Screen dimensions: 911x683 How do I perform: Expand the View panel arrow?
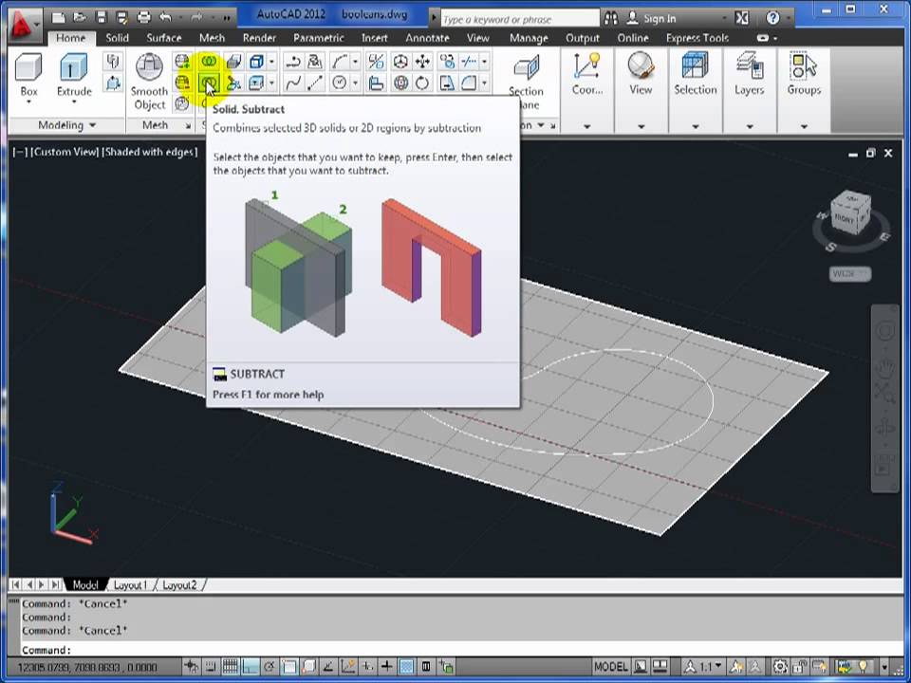641,126
